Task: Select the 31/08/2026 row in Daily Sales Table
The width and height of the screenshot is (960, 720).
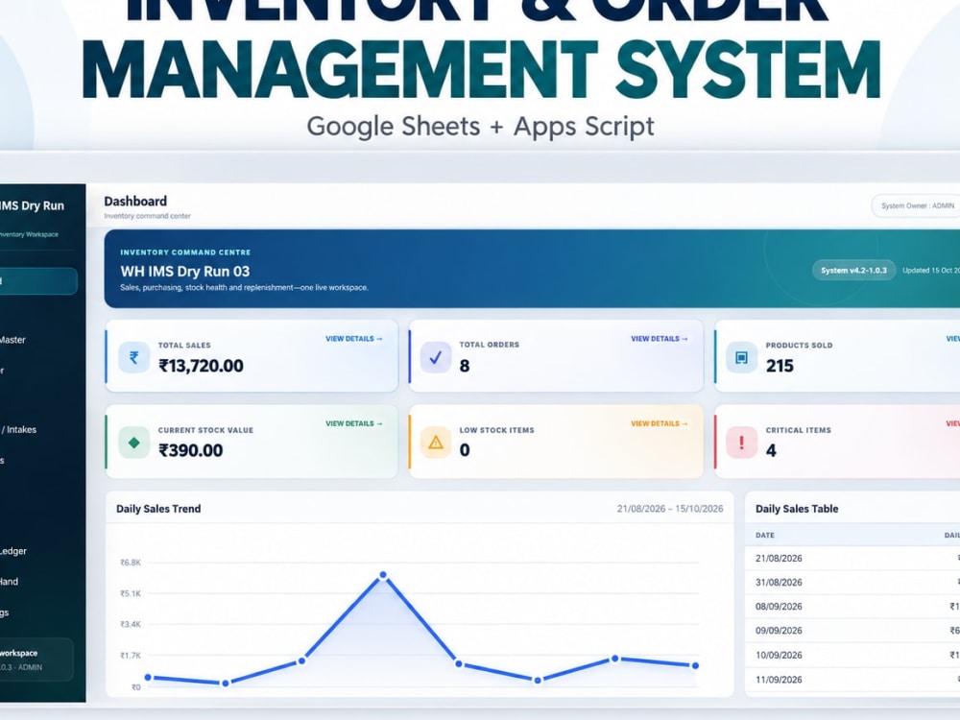Action: tap(852, 583)
